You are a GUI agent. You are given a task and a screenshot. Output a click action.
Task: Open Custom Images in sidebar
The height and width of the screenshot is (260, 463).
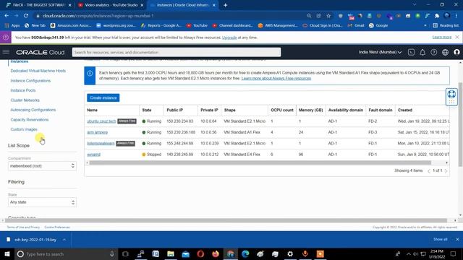pos(24,129)
